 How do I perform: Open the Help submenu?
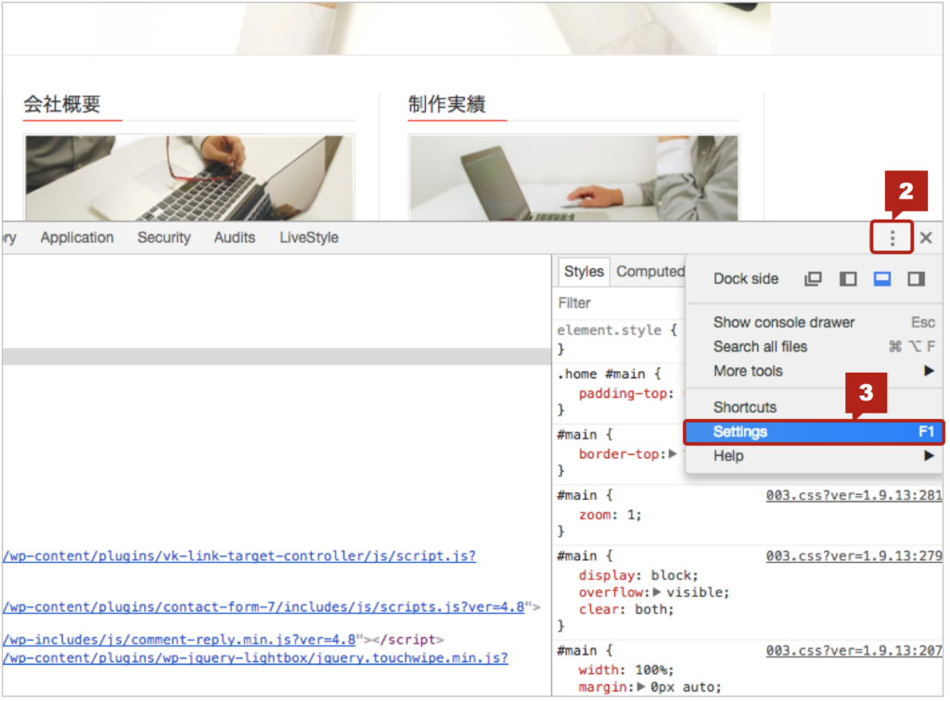815,456
